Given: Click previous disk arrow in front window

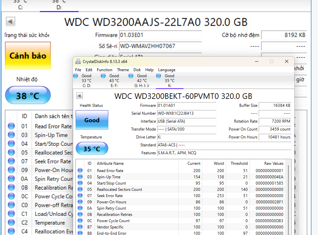Looking at the screenshot, I should (x=79, y=96).
